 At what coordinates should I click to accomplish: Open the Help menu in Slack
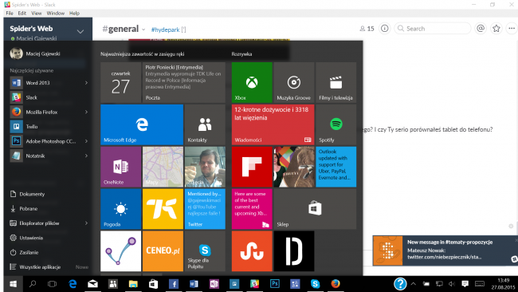click(74, 14)
